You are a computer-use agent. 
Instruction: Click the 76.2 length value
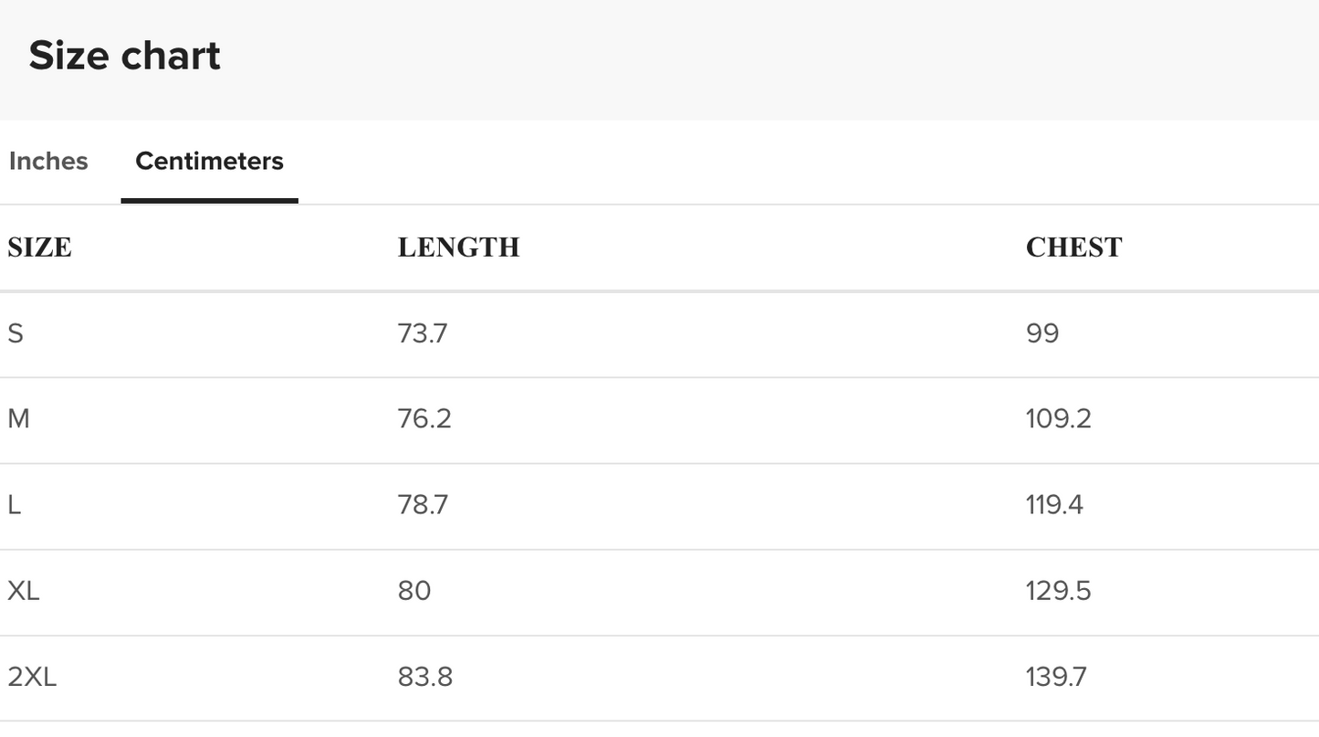point(424,419)
